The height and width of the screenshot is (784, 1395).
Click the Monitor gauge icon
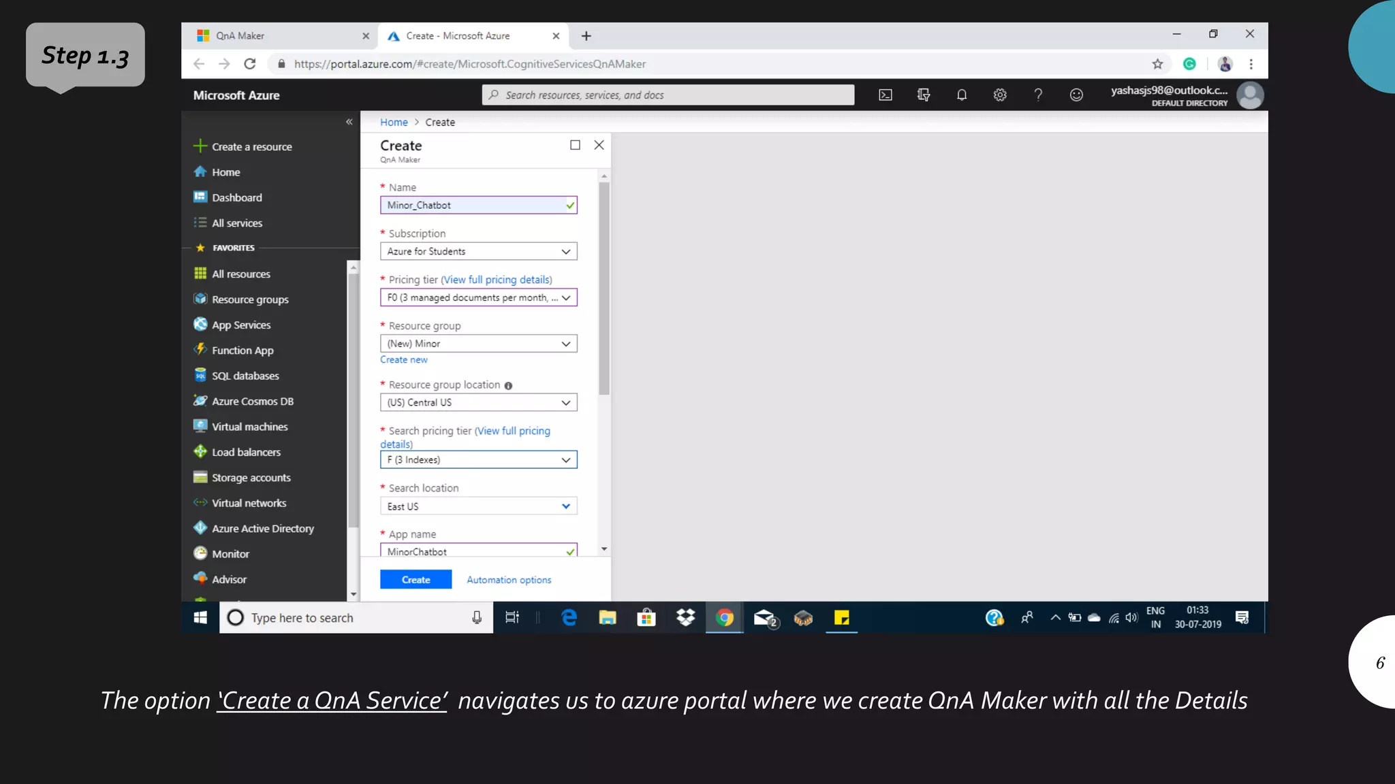click(200, 553)
